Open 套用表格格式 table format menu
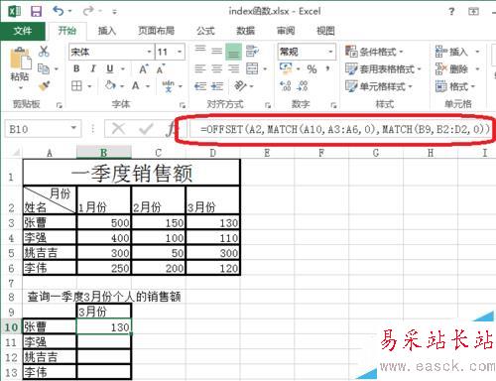The height and width of the screenshot is (381, 496). click(383, 69)
